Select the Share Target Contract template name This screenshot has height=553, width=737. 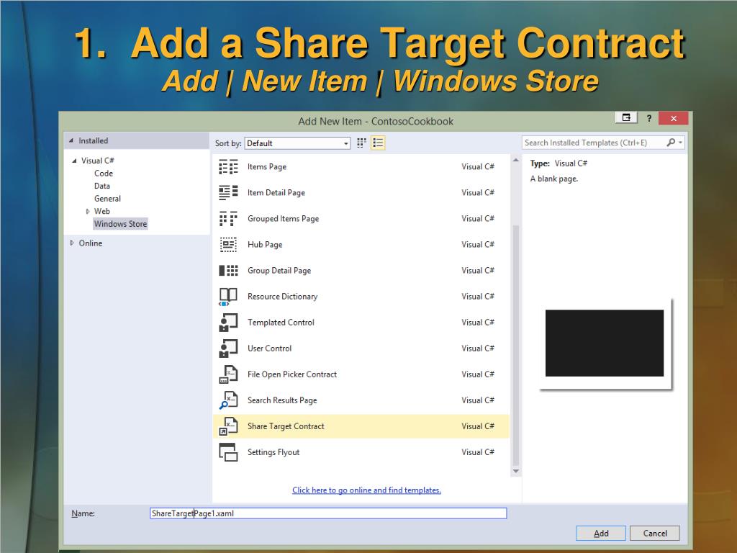286,426
